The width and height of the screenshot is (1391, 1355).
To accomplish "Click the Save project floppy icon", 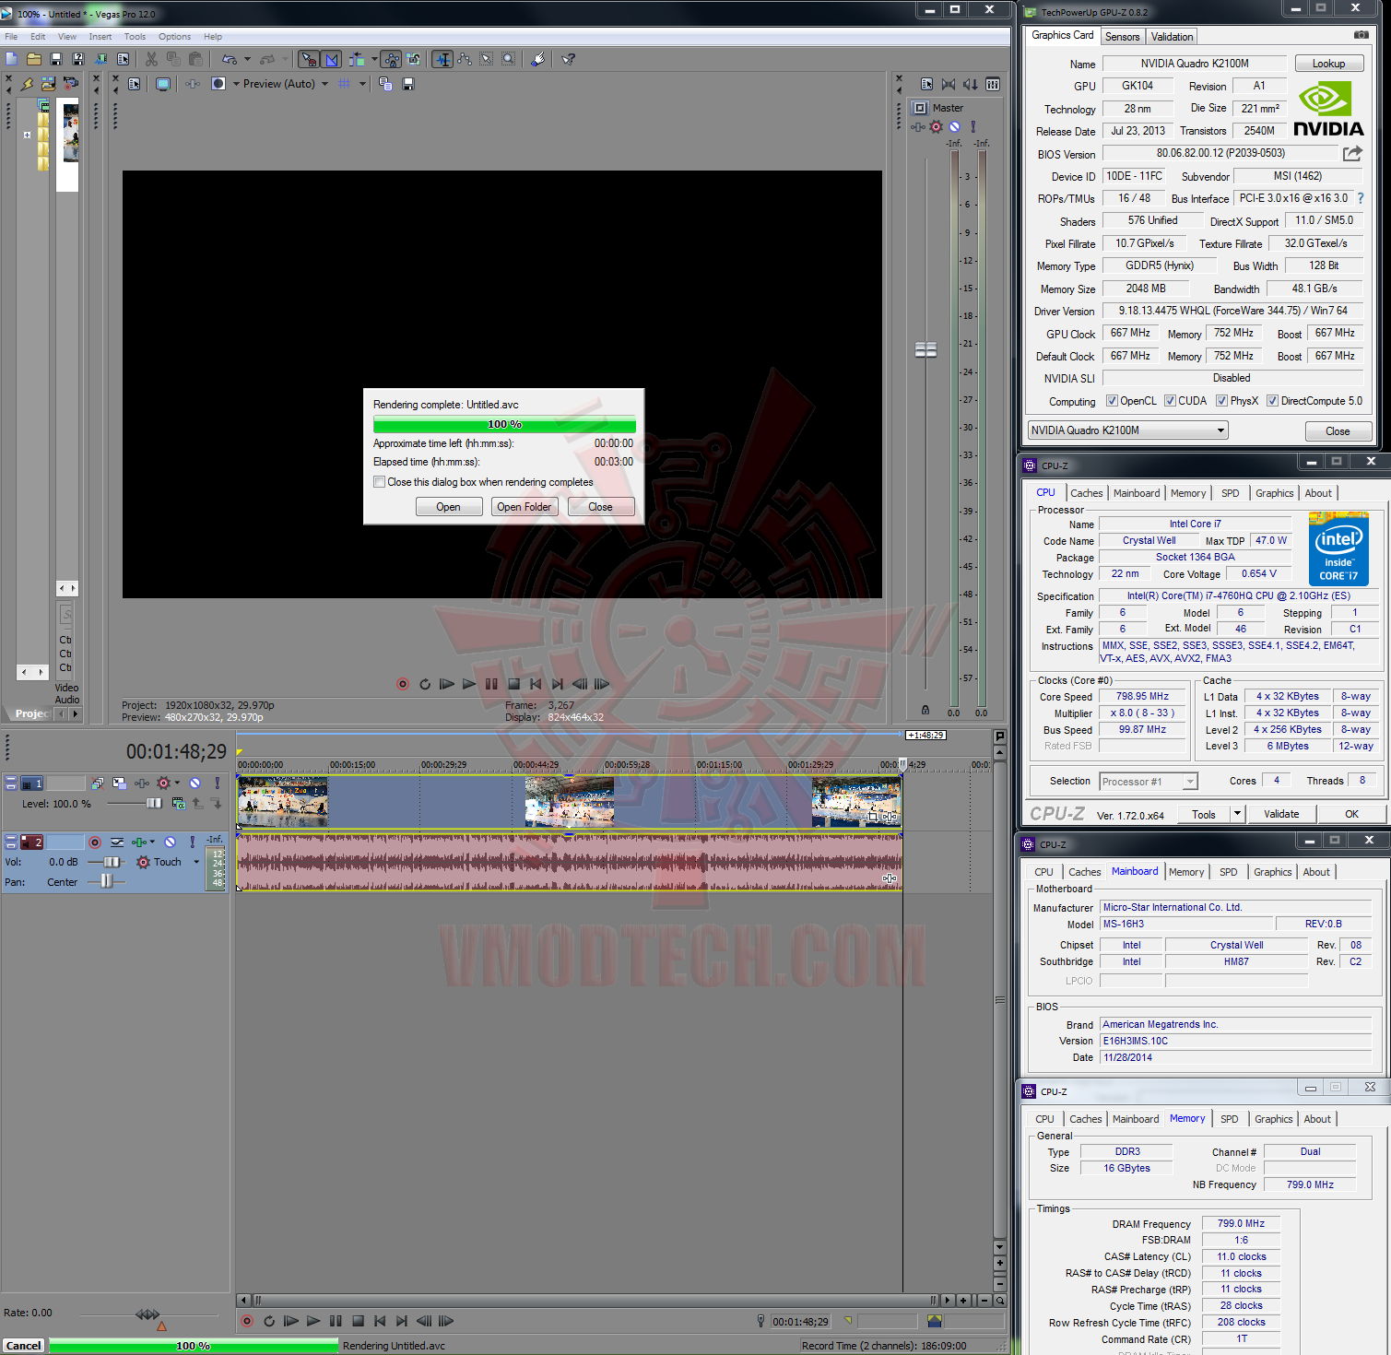I will [56, 59].
